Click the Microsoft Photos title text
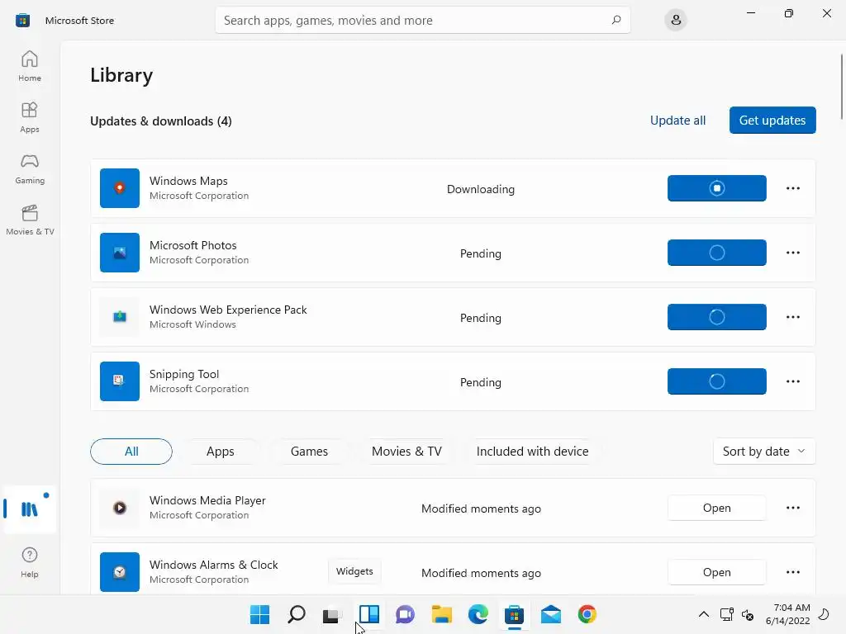The image size is (846, 634). [x=192, y=244]
